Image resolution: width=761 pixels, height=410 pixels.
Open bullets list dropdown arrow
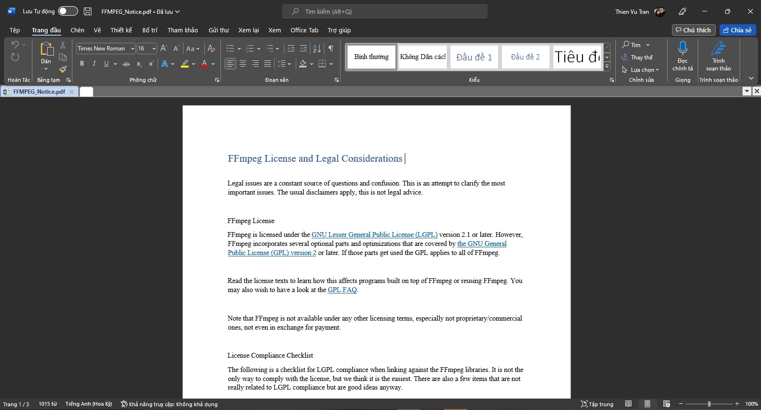[x=239, y=49]
